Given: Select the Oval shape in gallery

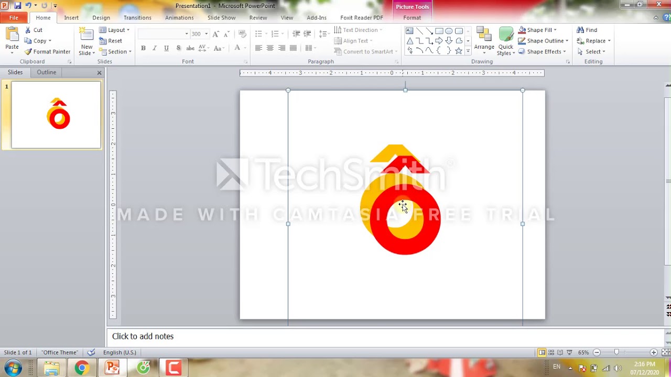Looking at the screenshot, I should coord(449,31).
